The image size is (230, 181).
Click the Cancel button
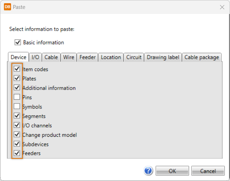tap(208, 171)
